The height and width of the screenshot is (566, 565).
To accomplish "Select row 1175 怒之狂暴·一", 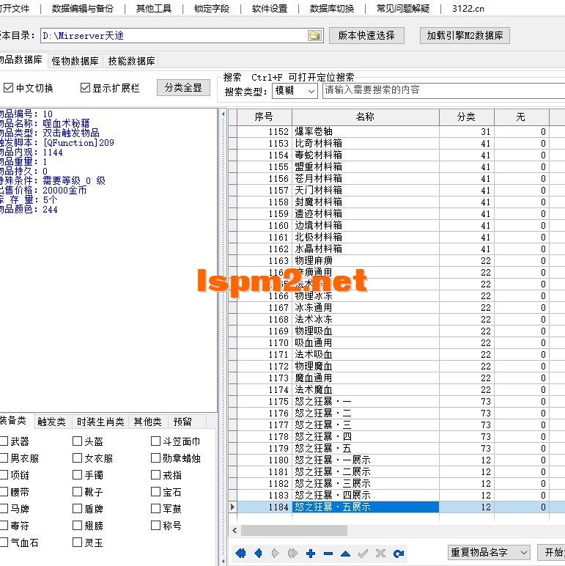I will 397,401.
